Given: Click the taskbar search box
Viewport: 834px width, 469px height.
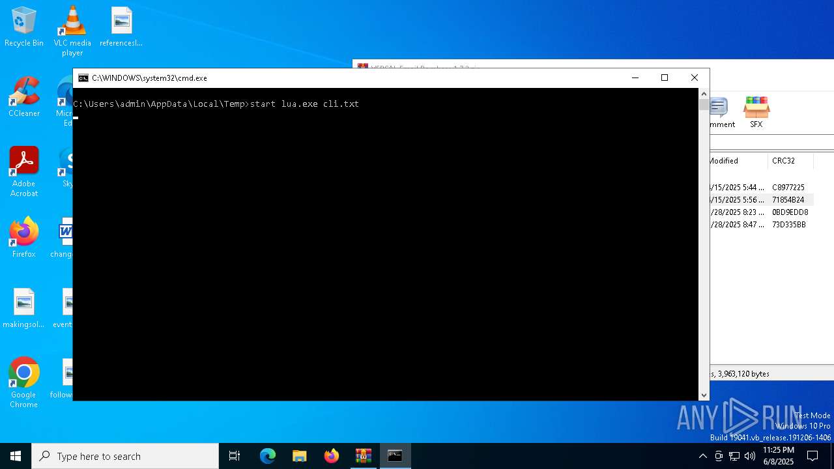Looking at the screenshot, I should pos(125,456).
